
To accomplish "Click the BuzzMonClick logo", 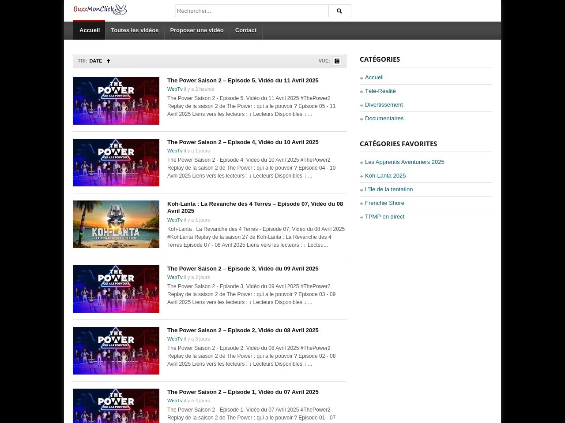I will 100,10.
